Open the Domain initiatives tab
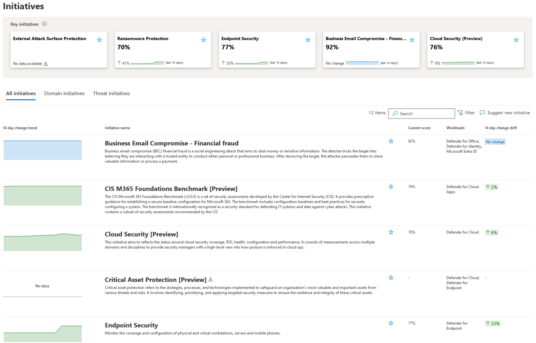The width and height of the screenshot is (536, 343). (x=64, y=93)
